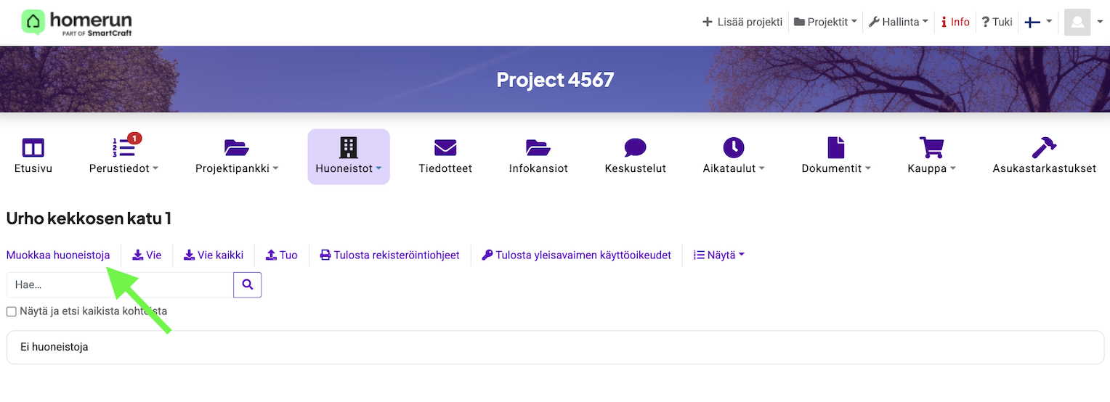Image resolution: width=1110 pixels, height=402 pixels.
Task: Click the Muokkaa huoneistoja link
Action: 58,255
